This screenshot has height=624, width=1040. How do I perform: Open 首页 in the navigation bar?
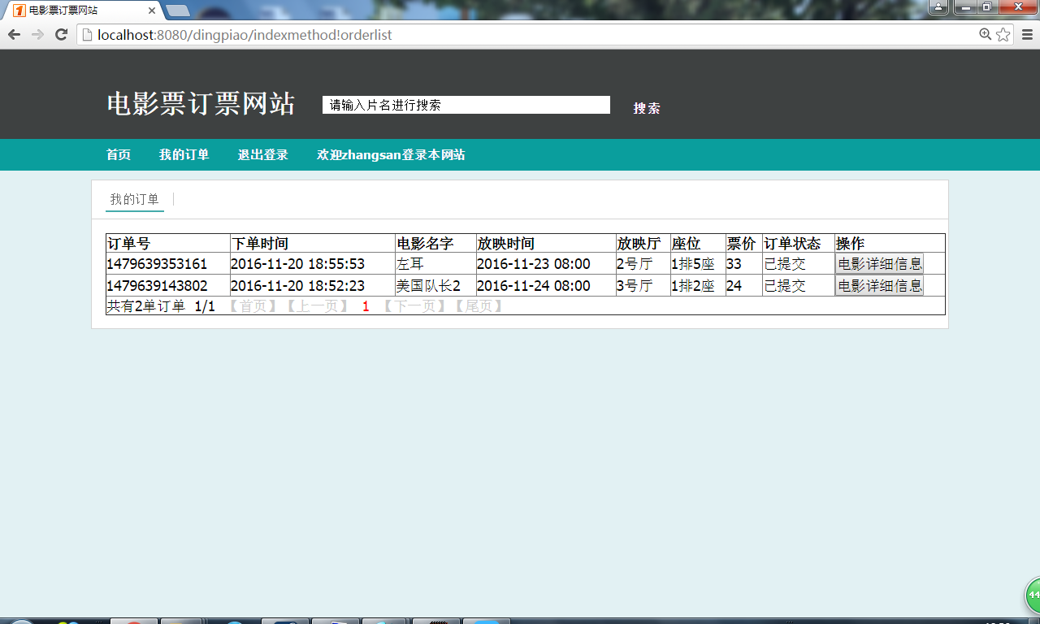coord(119,155)
